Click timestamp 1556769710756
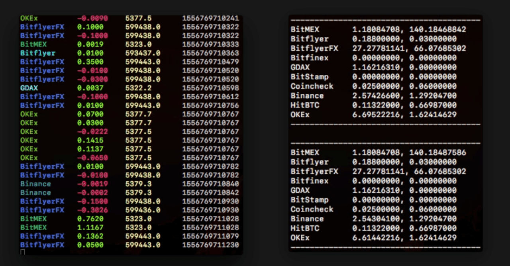This screenshot has width=510, height=266. click(x=210, y=106)
